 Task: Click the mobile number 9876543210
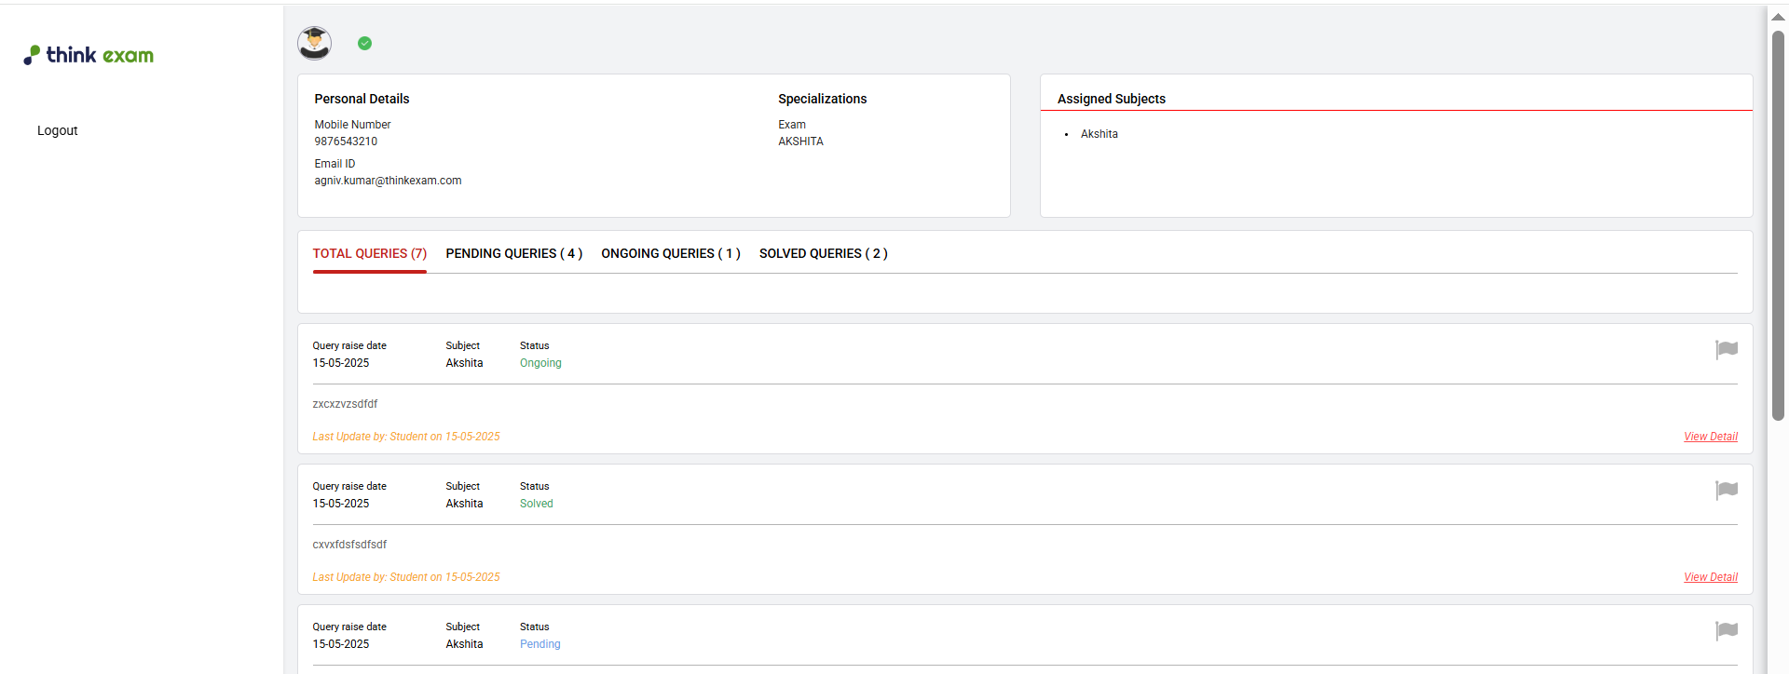(346, 142)
